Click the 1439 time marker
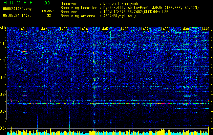 click(185, 29)
